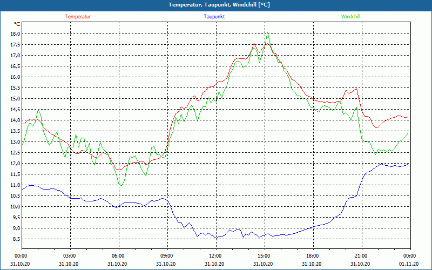This screenshot has width=432, height=270.
Task: Click the 09:00 time axis label
Action: 167,256
